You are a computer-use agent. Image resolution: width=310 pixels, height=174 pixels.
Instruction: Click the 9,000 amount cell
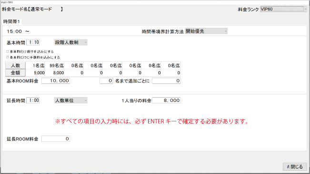pos(36,73)
